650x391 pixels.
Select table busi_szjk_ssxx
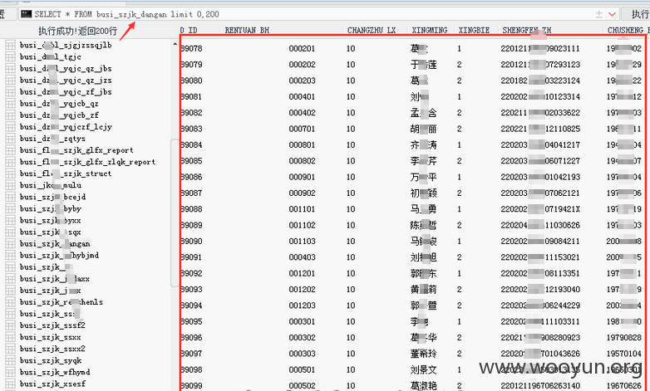tap(50, 337)
